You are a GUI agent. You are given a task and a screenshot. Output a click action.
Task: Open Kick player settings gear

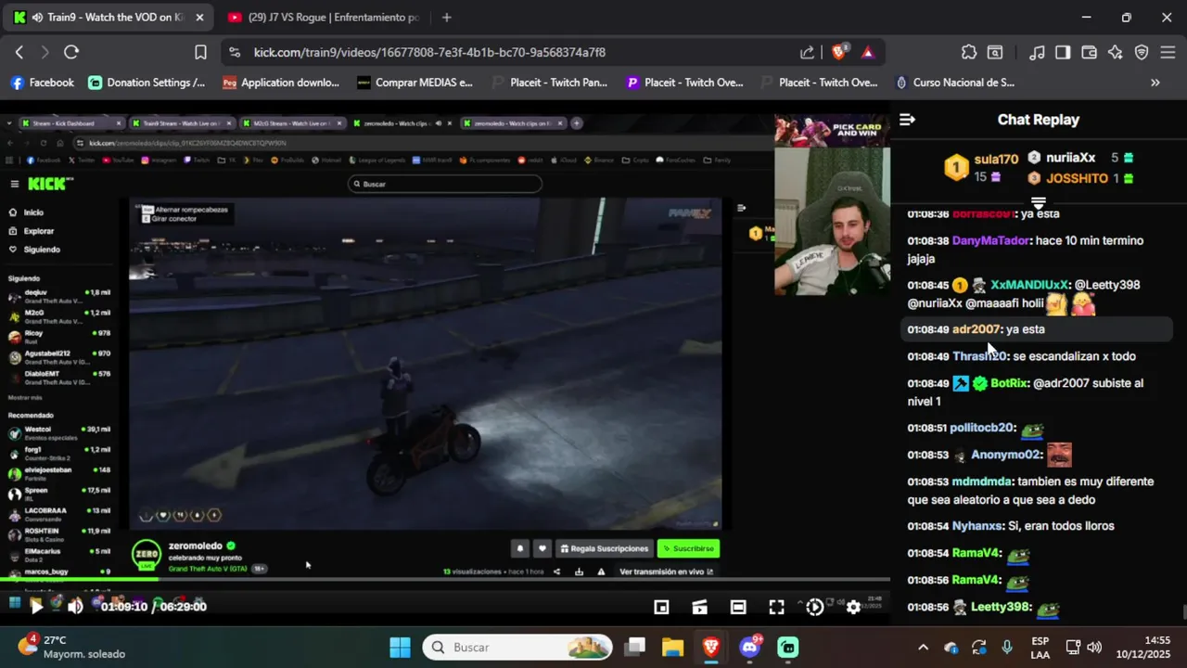coord(853,607)
